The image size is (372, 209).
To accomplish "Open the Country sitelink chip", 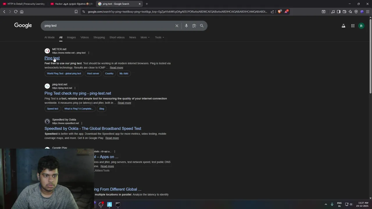I will [109, 73].
